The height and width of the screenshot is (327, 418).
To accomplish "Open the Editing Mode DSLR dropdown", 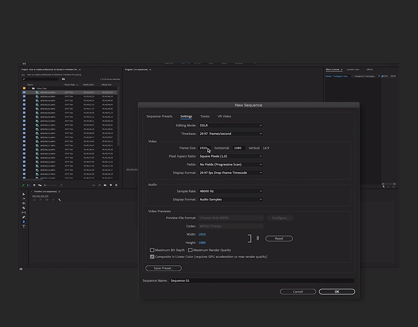I will tap(230, 125).
